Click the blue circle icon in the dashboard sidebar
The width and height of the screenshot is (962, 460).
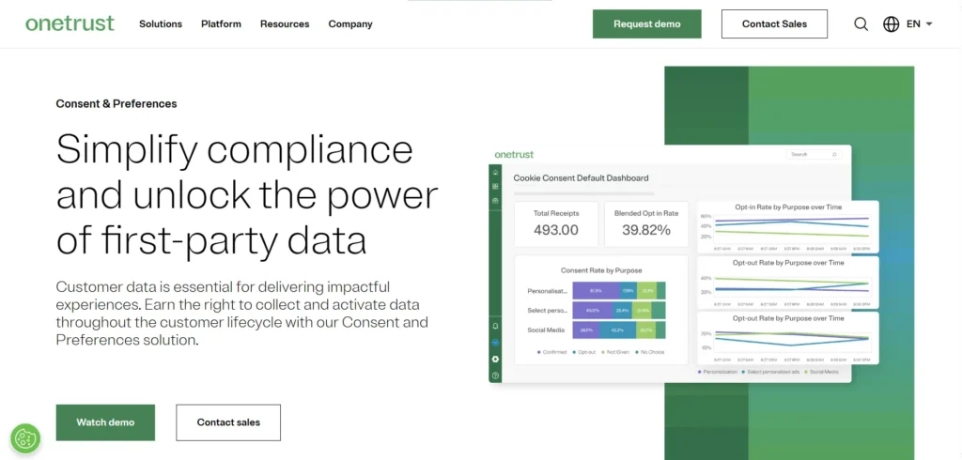pos(495,343)
